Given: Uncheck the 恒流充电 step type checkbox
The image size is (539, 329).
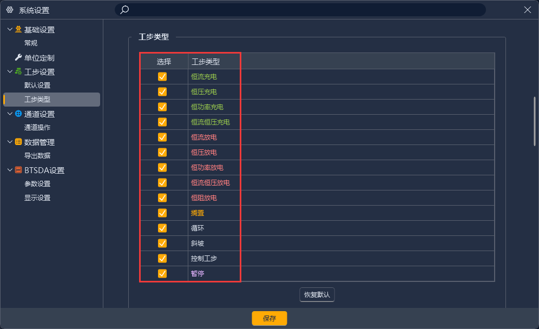Looking at the screenshot, I should click(162, 76).
